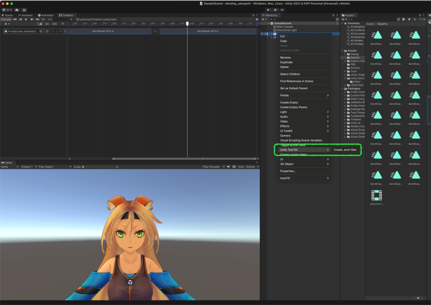Select Prefab in the context menu
This screenshot has width=431, height=305.
[x=284, y=95]
